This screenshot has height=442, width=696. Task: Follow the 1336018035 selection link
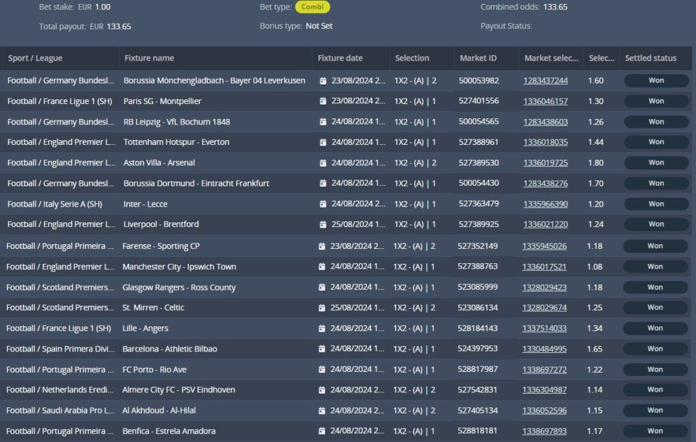point(546,142)
